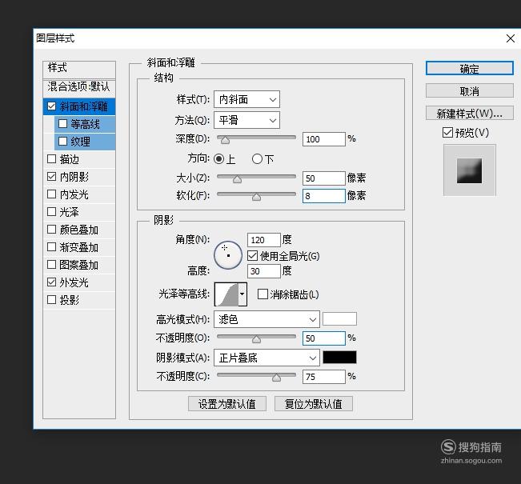The image size is (521, 484).
Task: Open the 方法 平滑 dropdown
Action: [246, 120]
